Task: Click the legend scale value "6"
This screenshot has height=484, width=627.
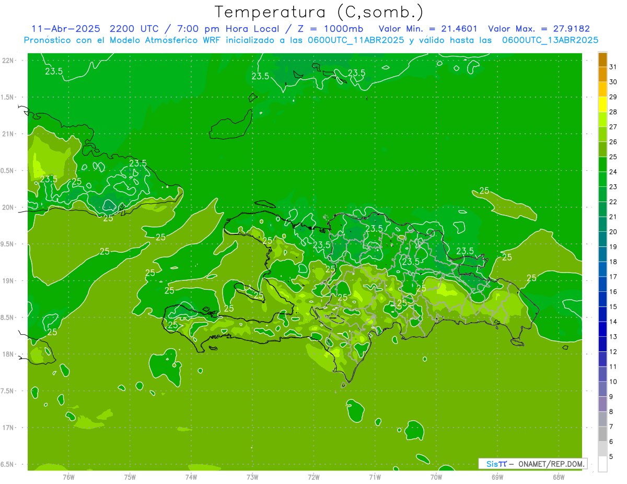Action: point(611,441)
